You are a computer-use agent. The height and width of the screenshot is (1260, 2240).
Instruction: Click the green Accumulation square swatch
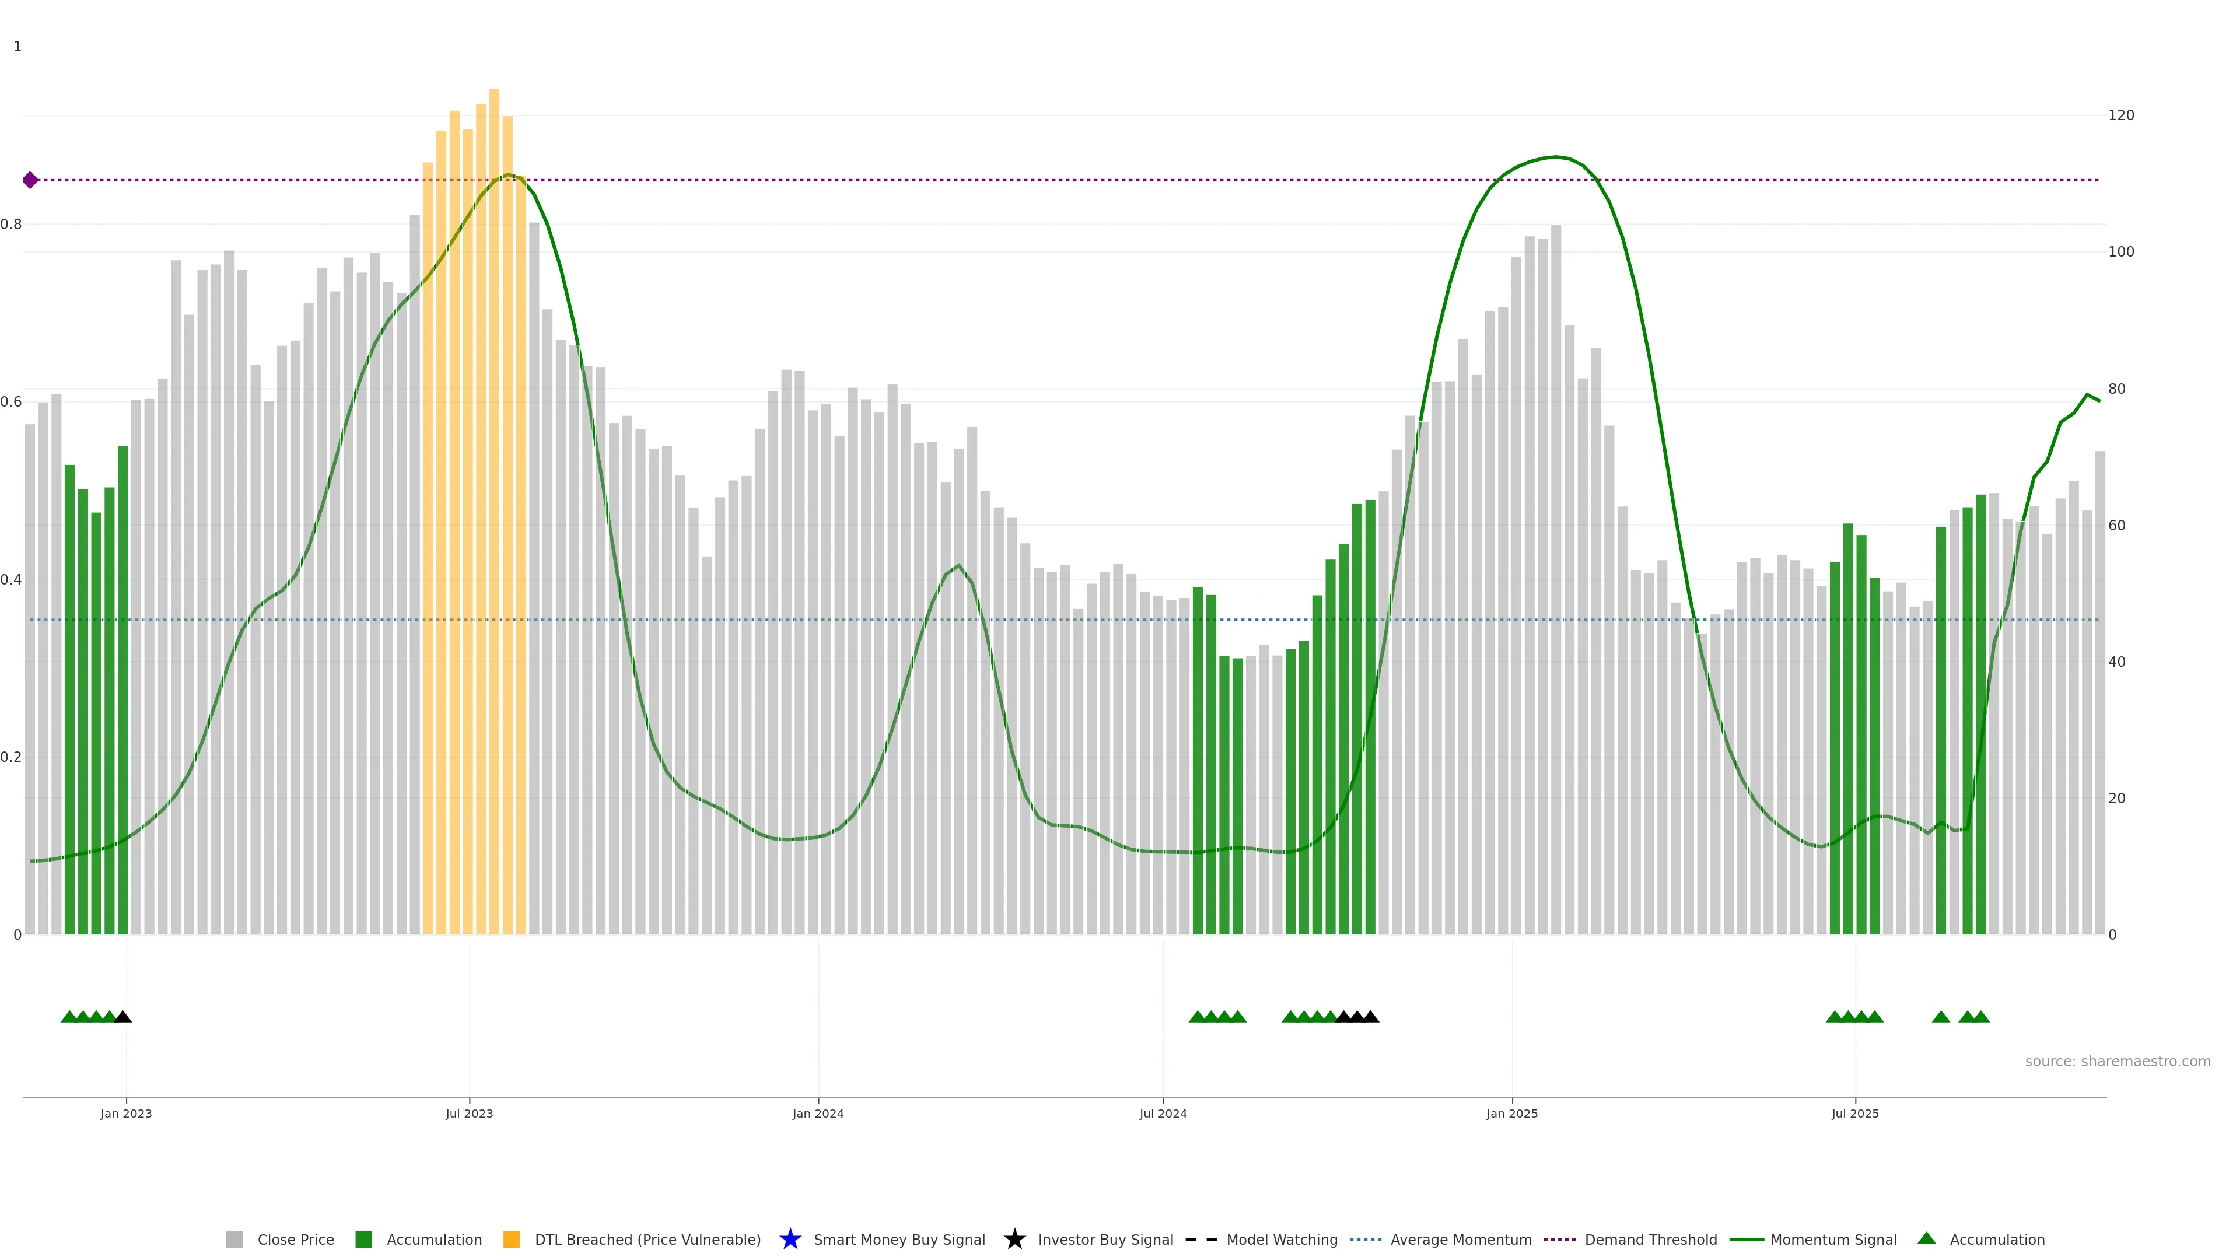pos(363,1239)
